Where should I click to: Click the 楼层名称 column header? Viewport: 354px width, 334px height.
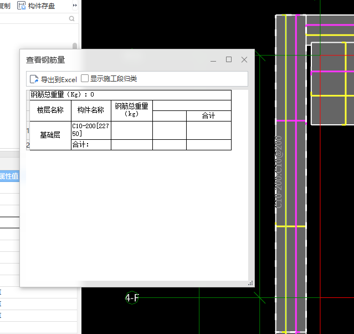pyautogui.click(x=50, y=110)
